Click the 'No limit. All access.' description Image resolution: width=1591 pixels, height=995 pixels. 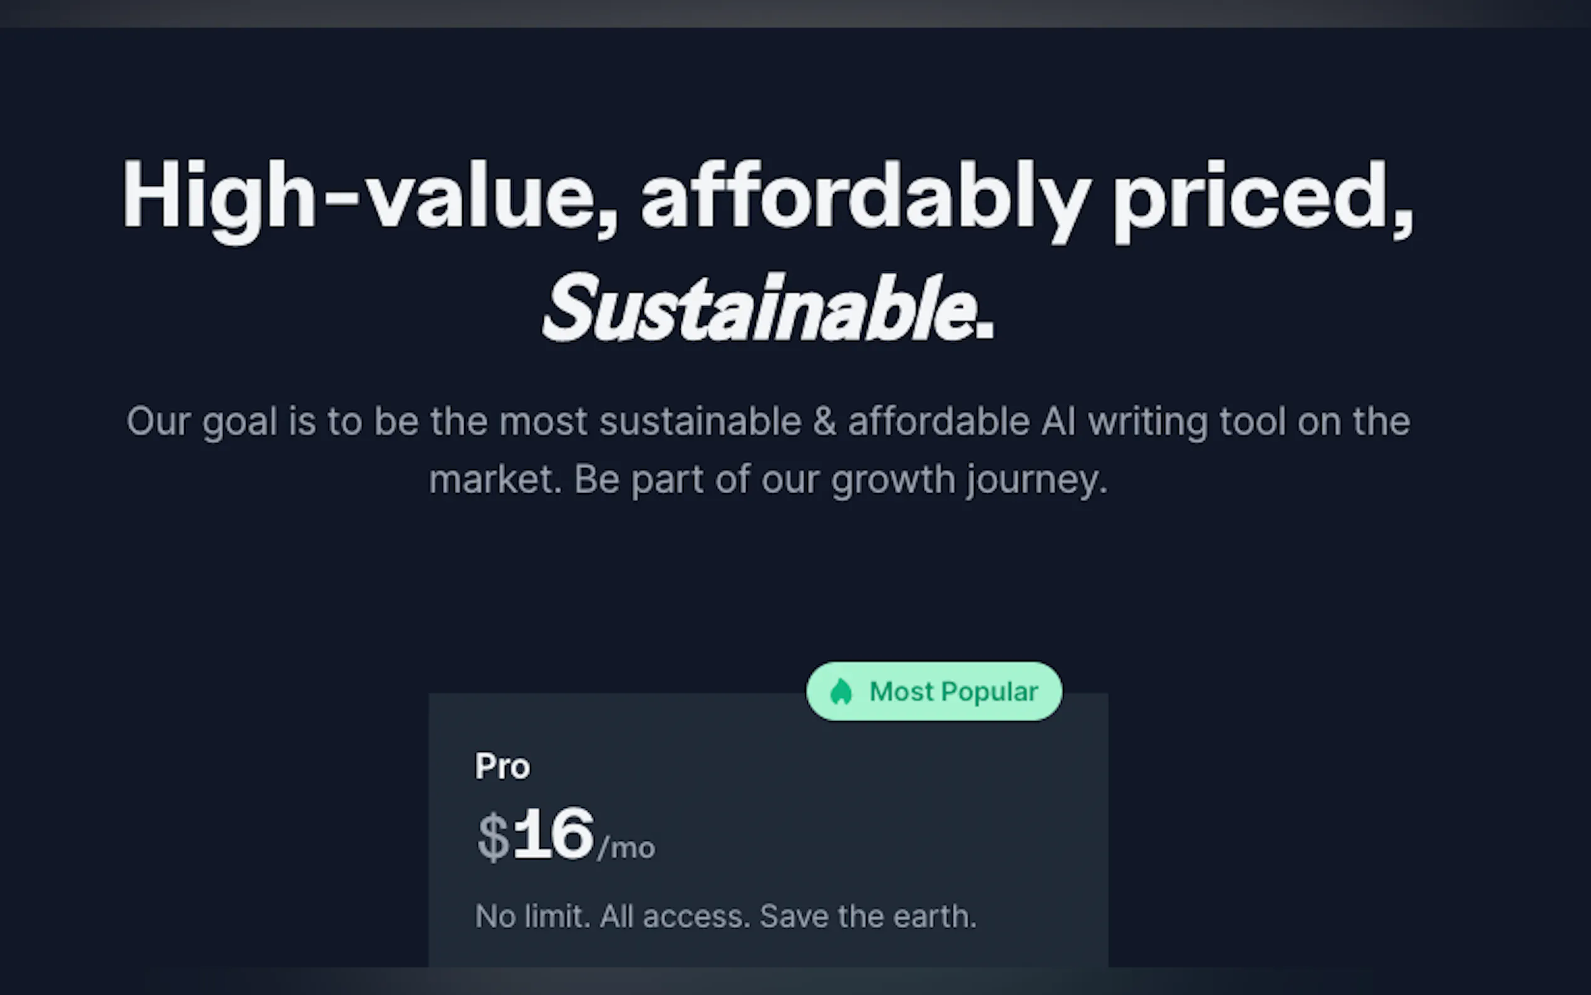click(612, 917)
